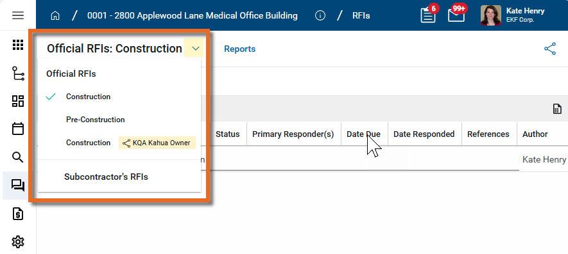
Task: Open project info circle icon
Action: pyautogui.click(x=320, y=16)
